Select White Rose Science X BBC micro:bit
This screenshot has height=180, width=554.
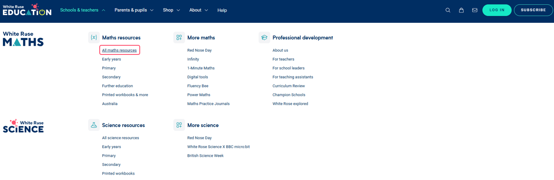click(218, 147)
